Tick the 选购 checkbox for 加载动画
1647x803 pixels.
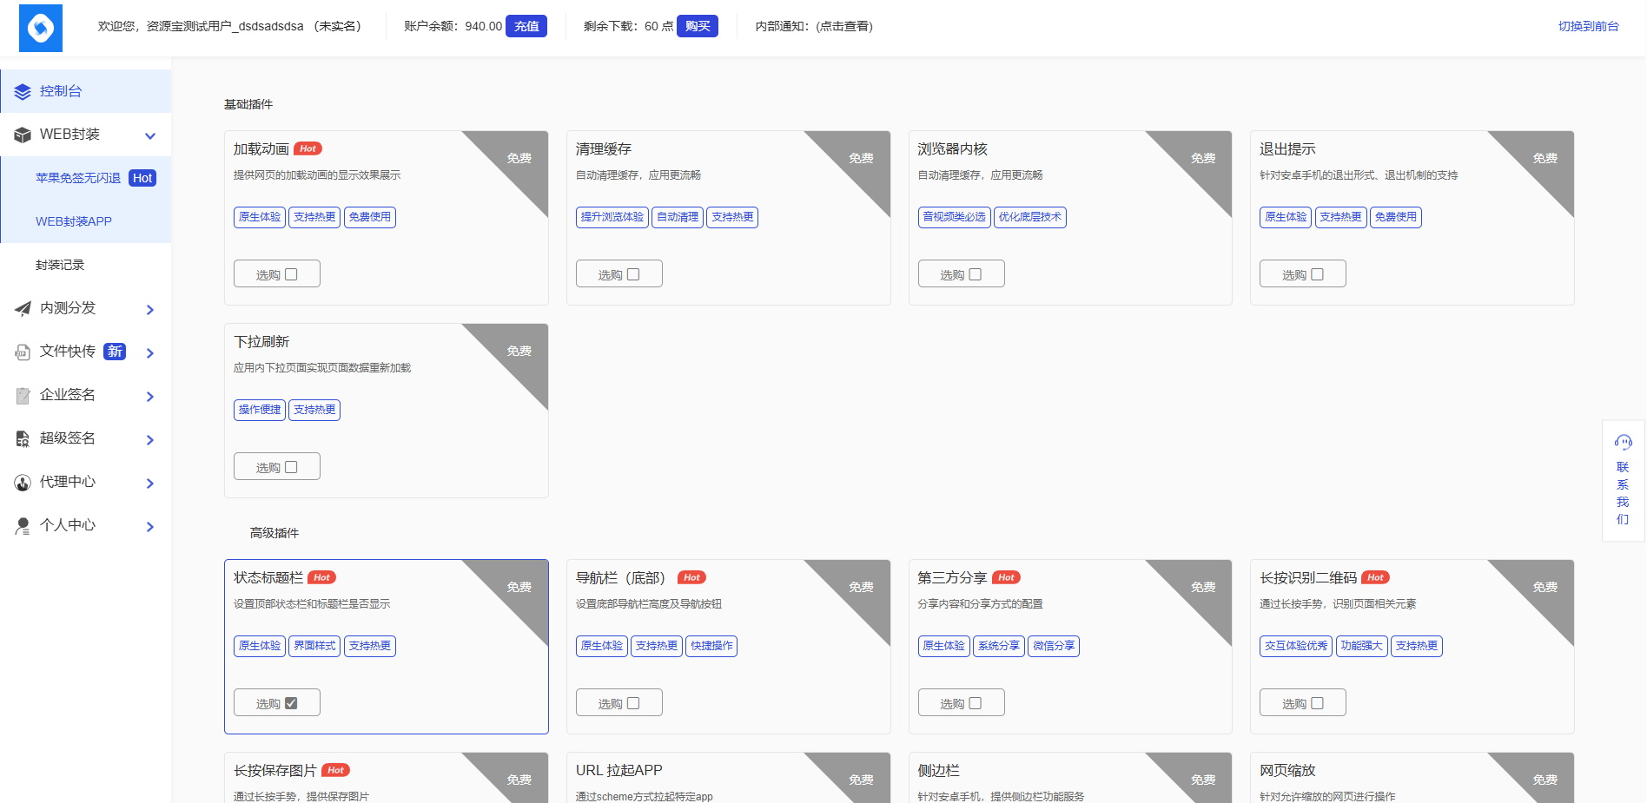coord(291,274)
